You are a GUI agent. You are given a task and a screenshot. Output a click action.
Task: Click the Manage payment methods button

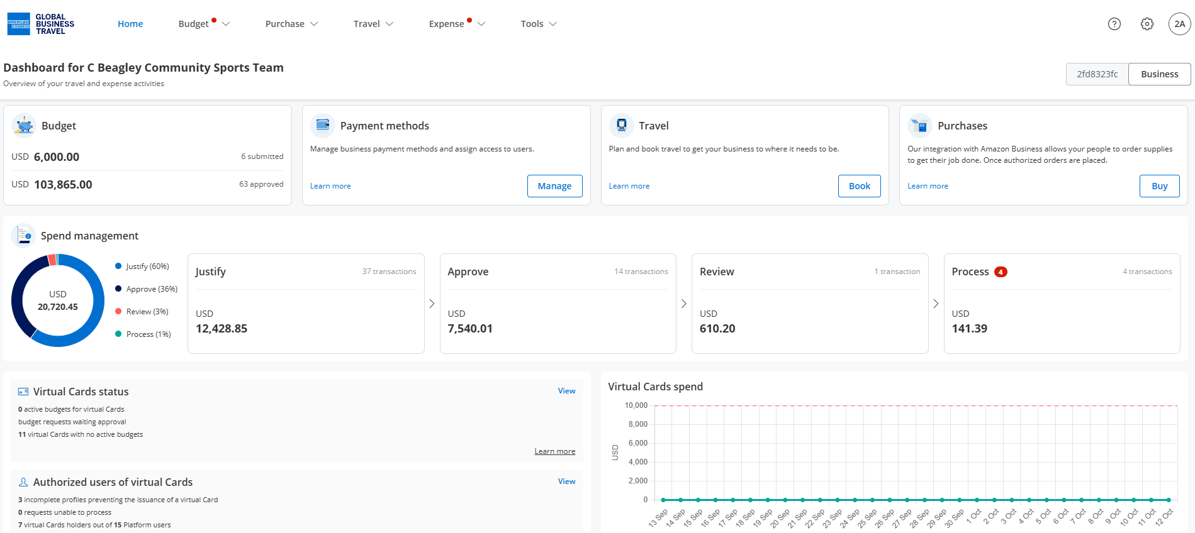pyautogui.click(x=554, y=186)
